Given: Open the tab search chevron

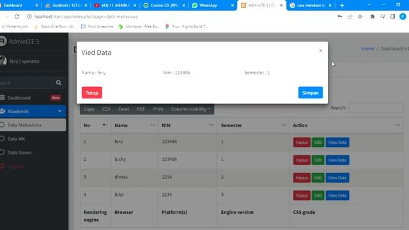Looking at the screenshot, I should click(369, 4).
